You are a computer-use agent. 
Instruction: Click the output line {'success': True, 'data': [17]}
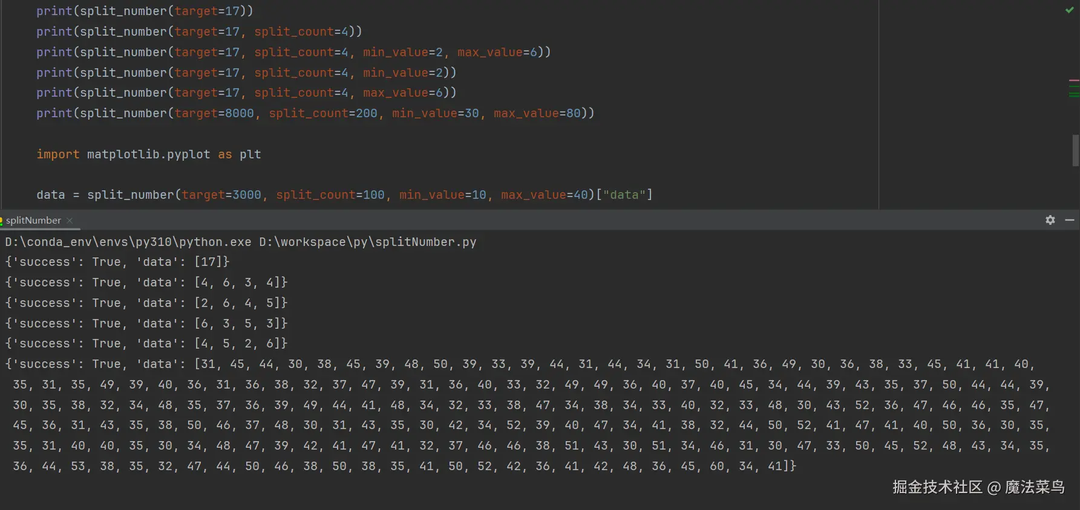(117, 262)
